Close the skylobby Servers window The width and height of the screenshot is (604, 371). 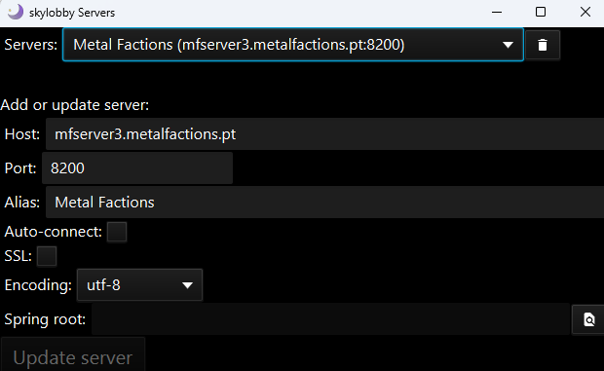(x=585, y=13)
